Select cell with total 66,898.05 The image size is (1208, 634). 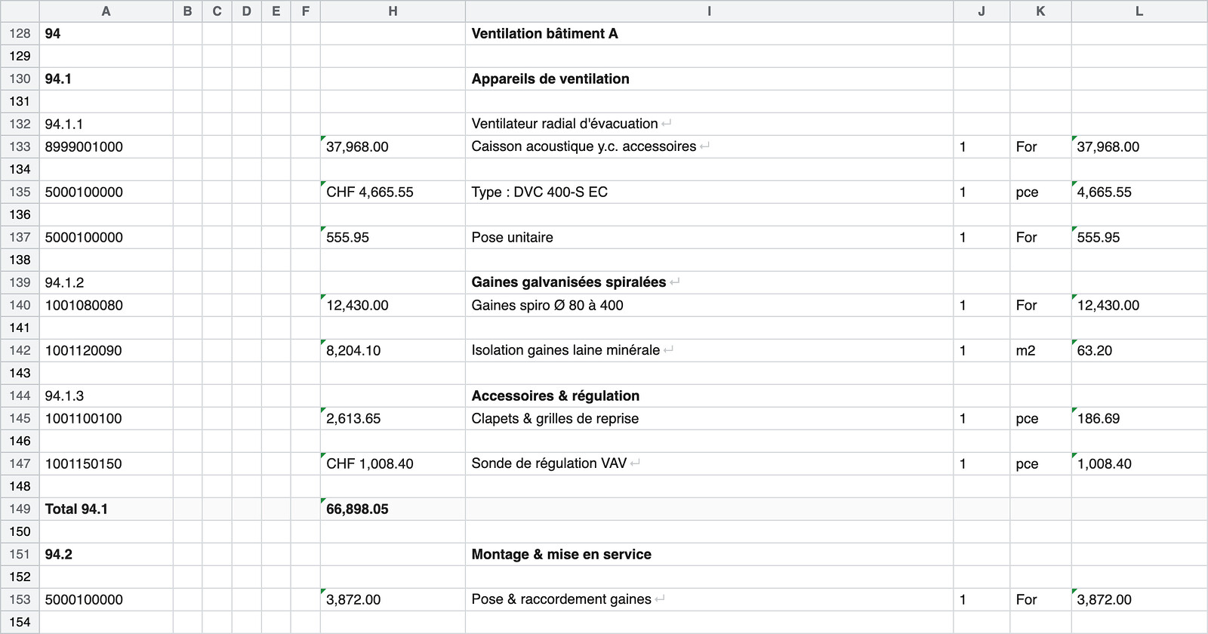coord(393,509)
